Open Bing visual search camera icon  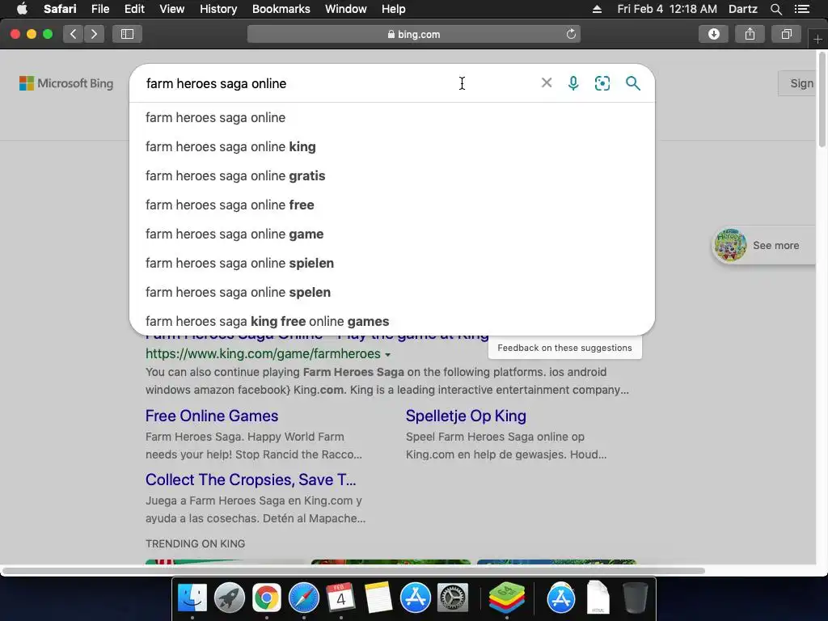602,83
